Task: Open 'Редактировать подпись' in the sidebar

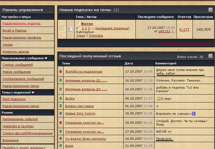Action: click(21, 23)
